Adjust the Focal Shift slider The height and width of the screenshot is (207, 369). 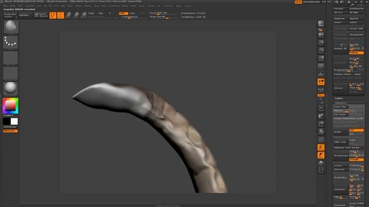[164, 13]
